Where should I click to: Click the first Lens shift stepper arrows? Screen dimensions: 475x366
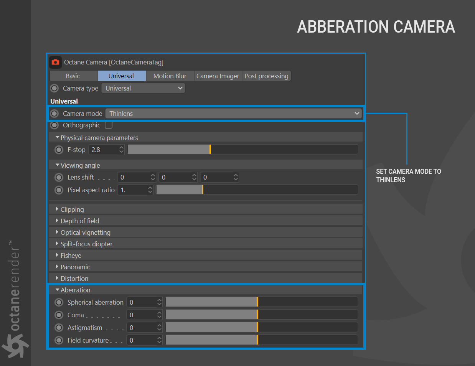[153, 177]
